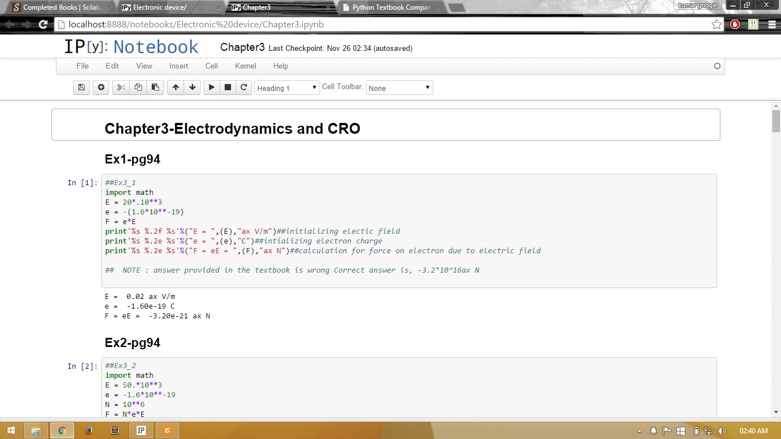Interrupt the kernel
781x439 pixels.
pyautogui.click(x=227, y=87)
